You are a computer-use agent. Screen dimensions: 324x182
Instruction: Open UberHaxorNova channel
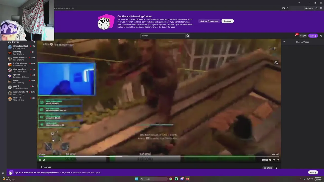pos(22,70)
